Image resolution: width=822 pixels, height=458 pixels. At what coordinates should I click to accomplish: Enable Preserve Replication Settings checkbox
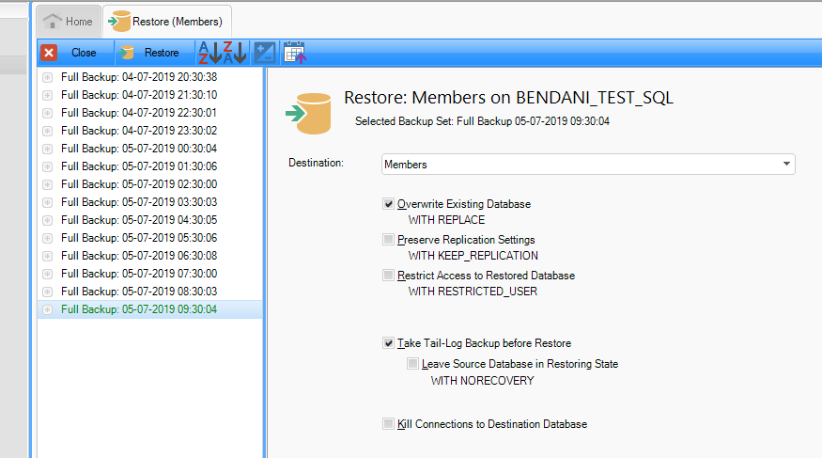pos(389,240)
